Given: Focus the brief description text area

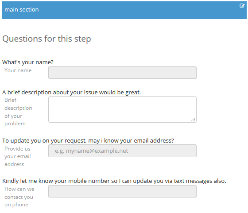Looking at the screenshot, I should tap(122, 109).
